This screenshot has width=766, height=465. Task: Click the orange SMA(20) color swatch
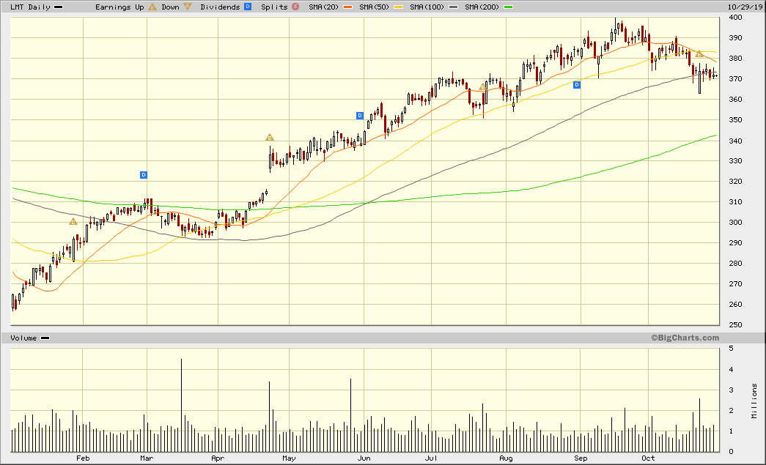coord(346,7)
